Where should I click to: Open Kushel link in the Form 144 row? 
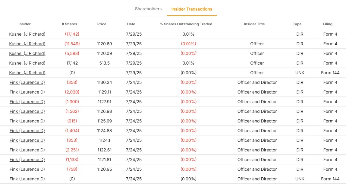click(x=27, y=73)
